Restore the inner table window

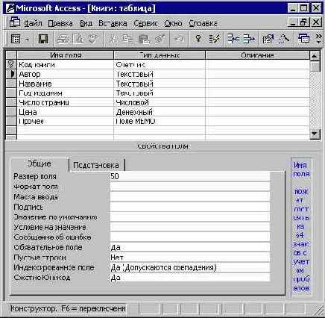[x=304, y=22]
